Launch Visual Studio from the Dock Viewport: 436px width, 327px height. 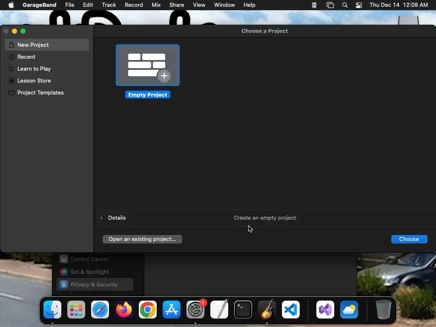[325, 310]
